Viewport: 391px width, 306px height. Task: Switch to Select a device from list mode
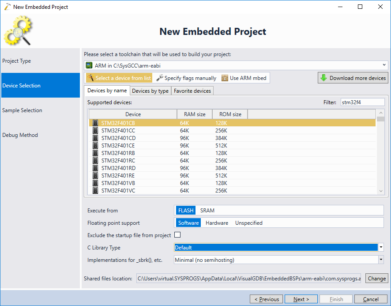click(119, 78)
